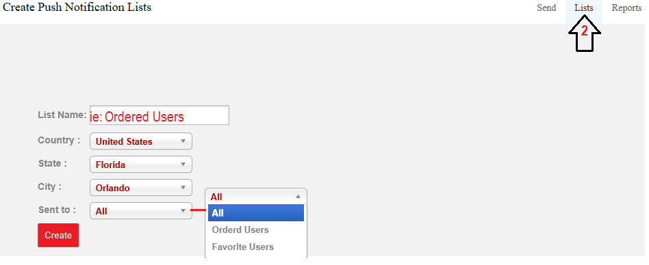Switch to the Lists tab
The height and width of the screenshot is (265, 649).
(x=583, y=8)
